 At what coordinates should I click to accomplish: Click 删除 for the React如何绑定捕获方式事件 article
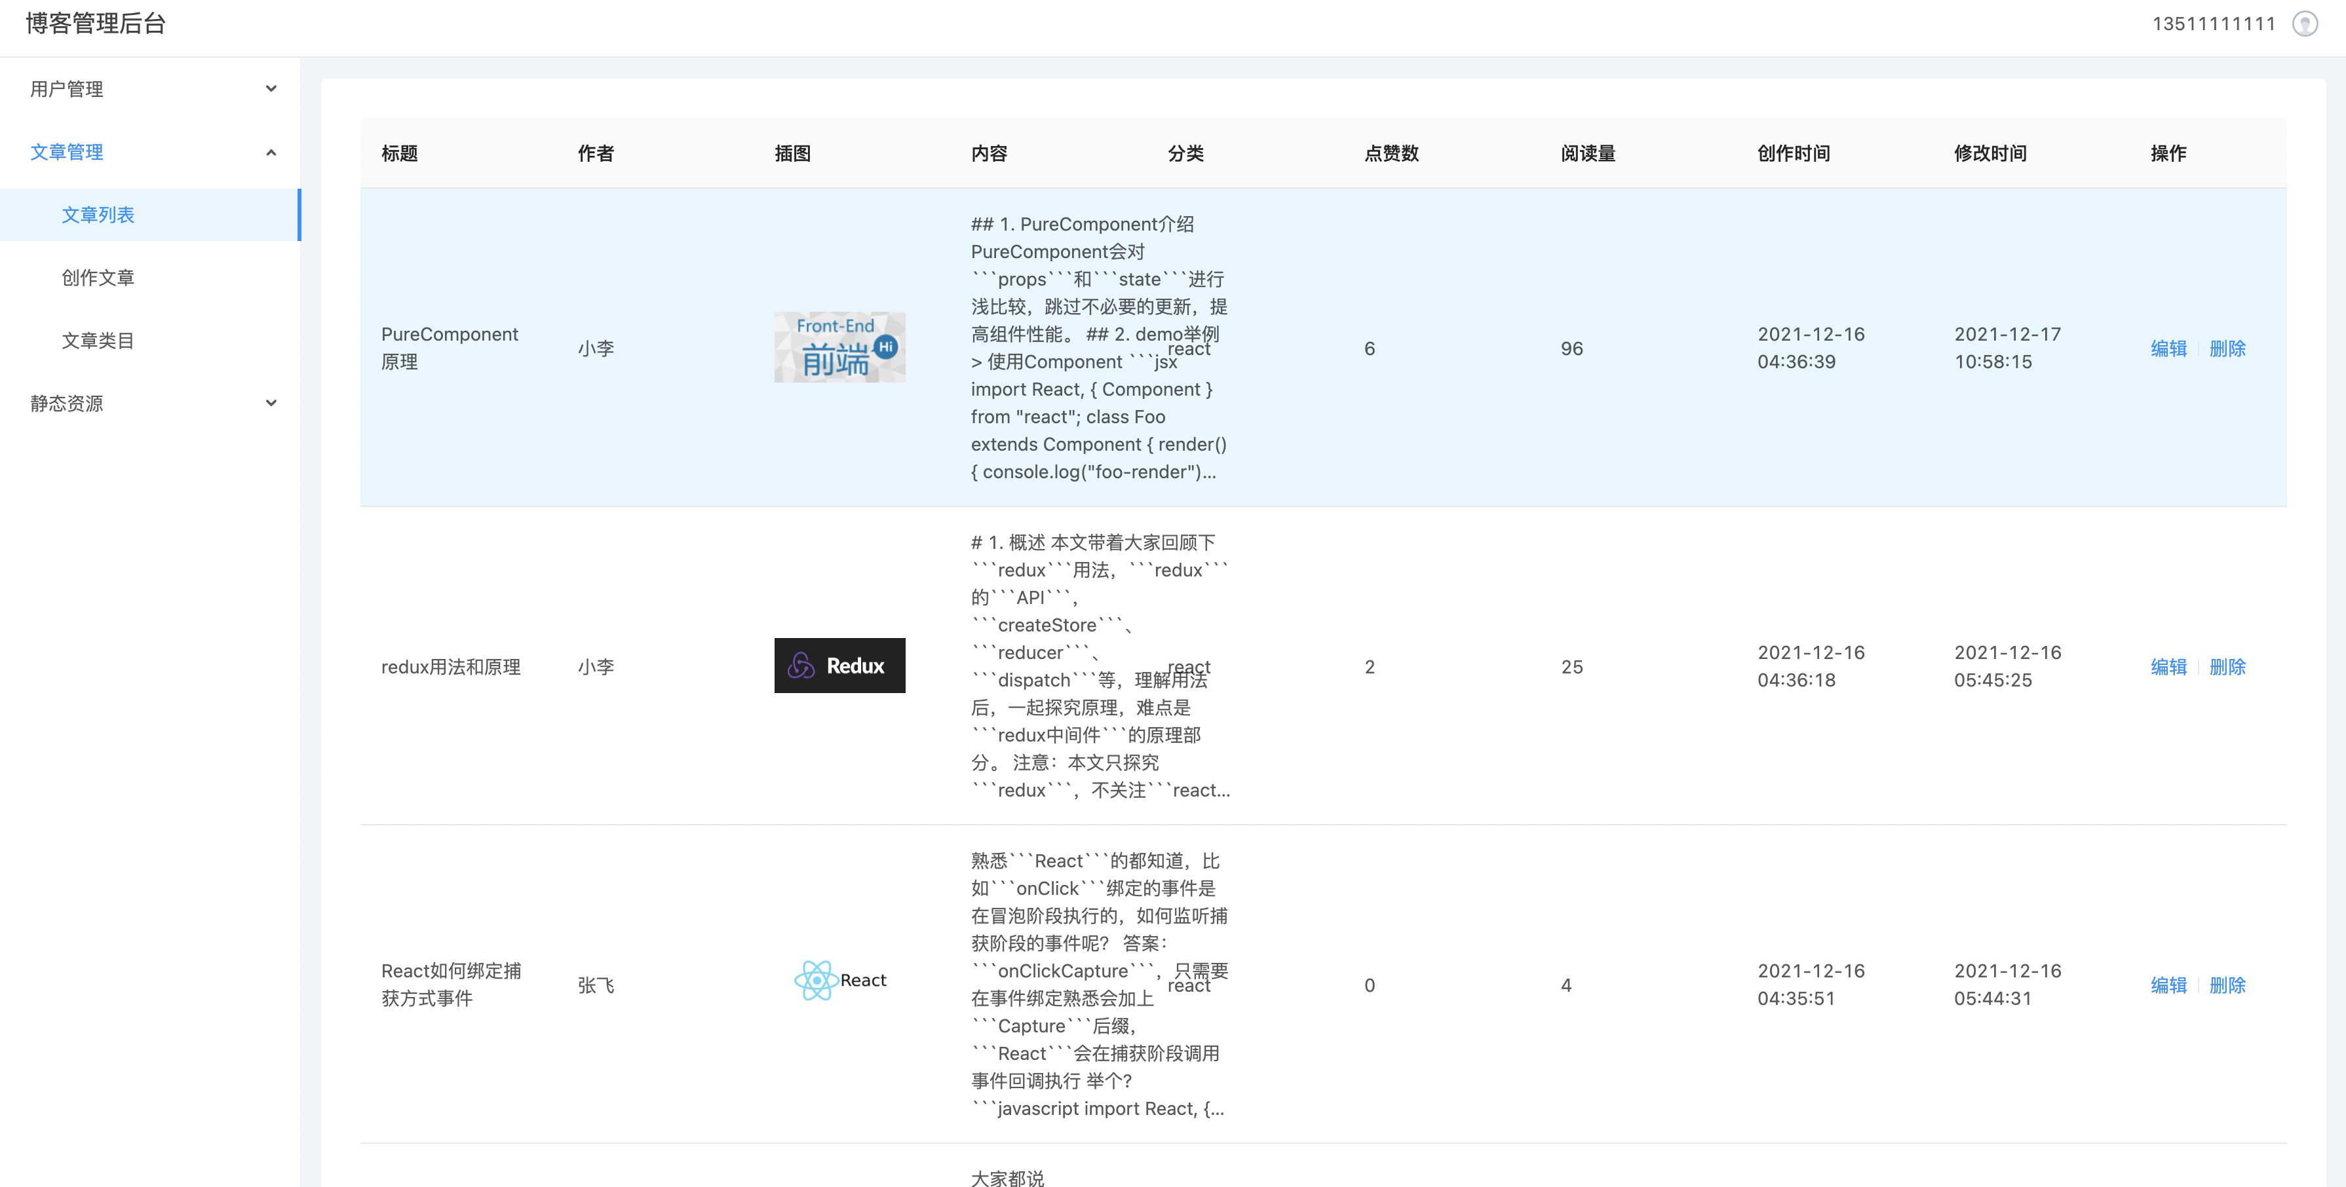2227,985
